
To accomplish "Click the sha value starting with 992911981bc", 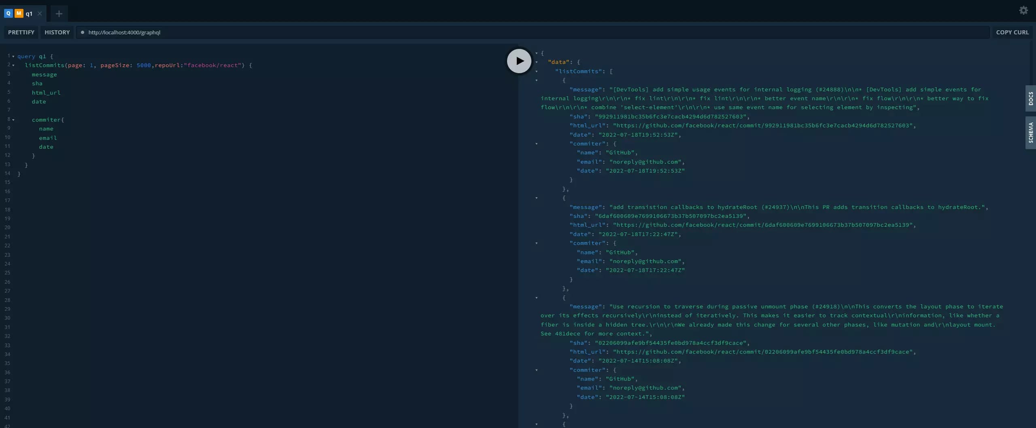I will (x=671, y=116).
